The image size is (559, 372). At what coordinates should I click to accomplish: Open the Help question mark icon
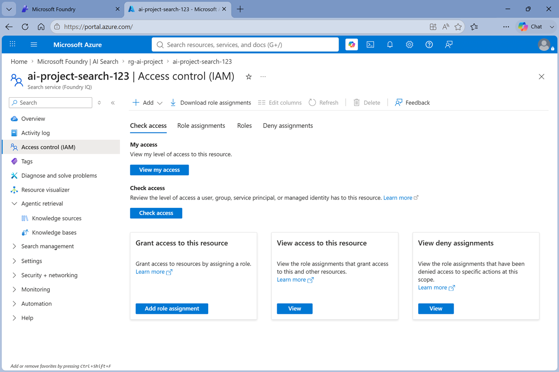point(429,45)
